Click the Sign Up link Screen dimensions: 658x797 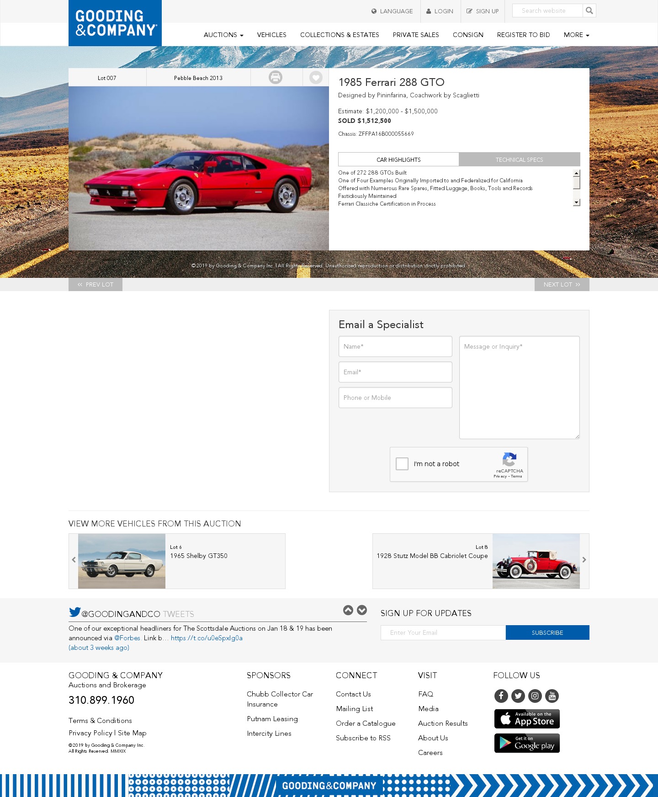pos(483,11)
